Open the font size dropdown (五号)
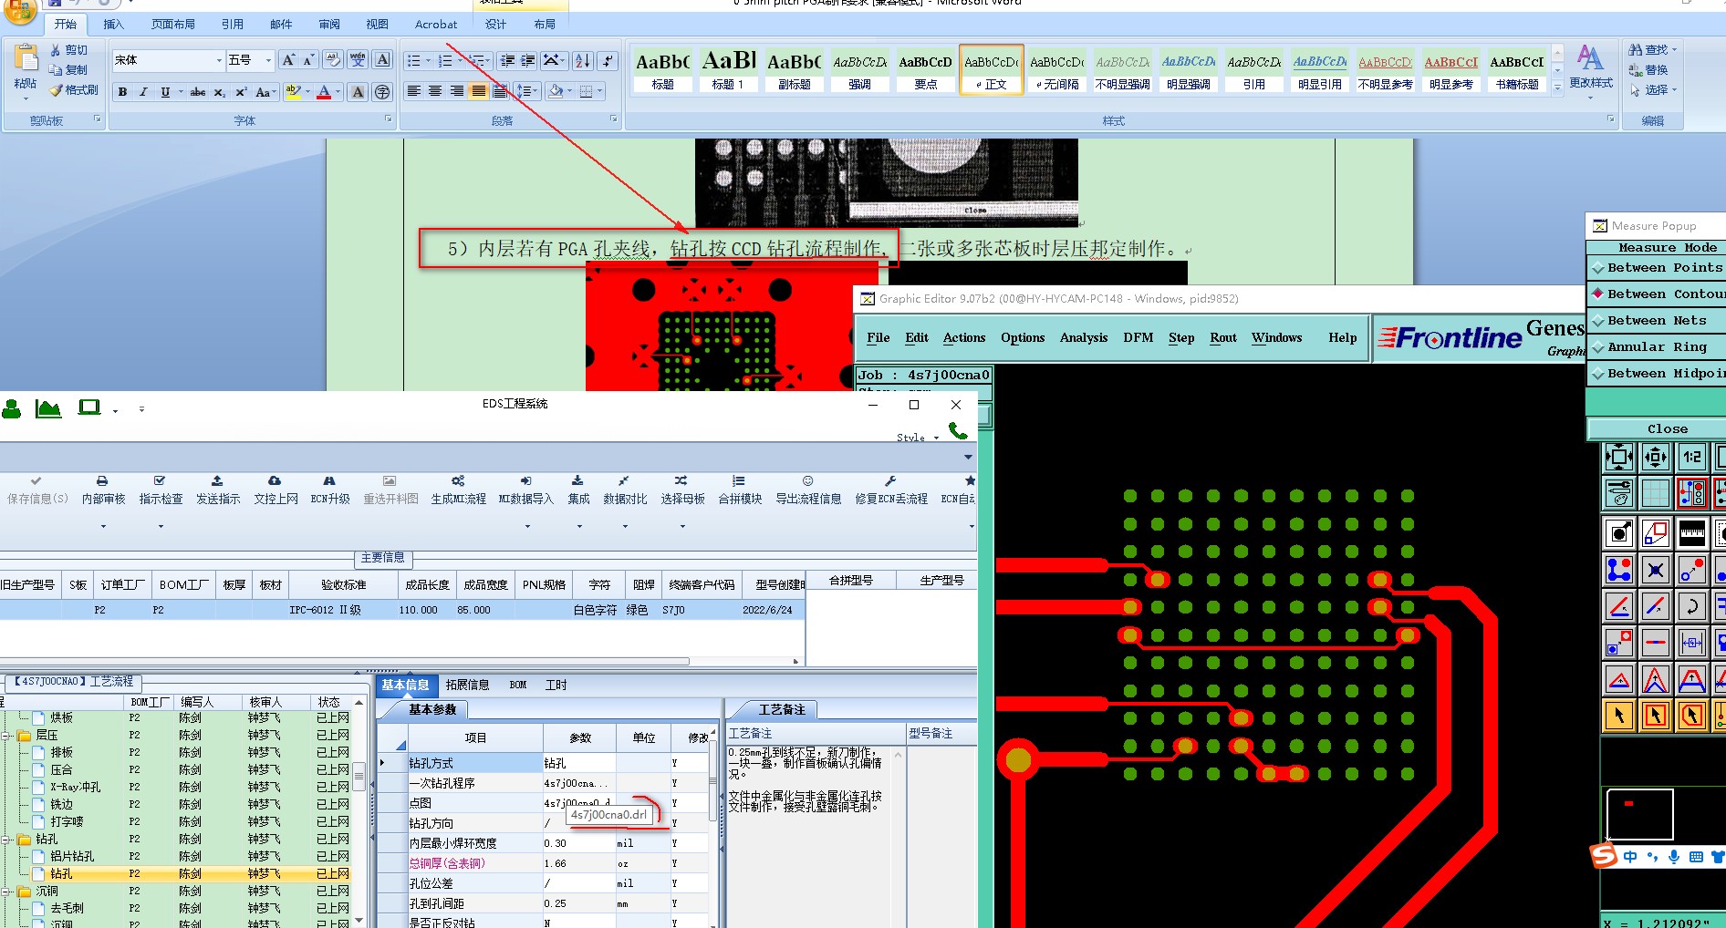 [268, 60]
